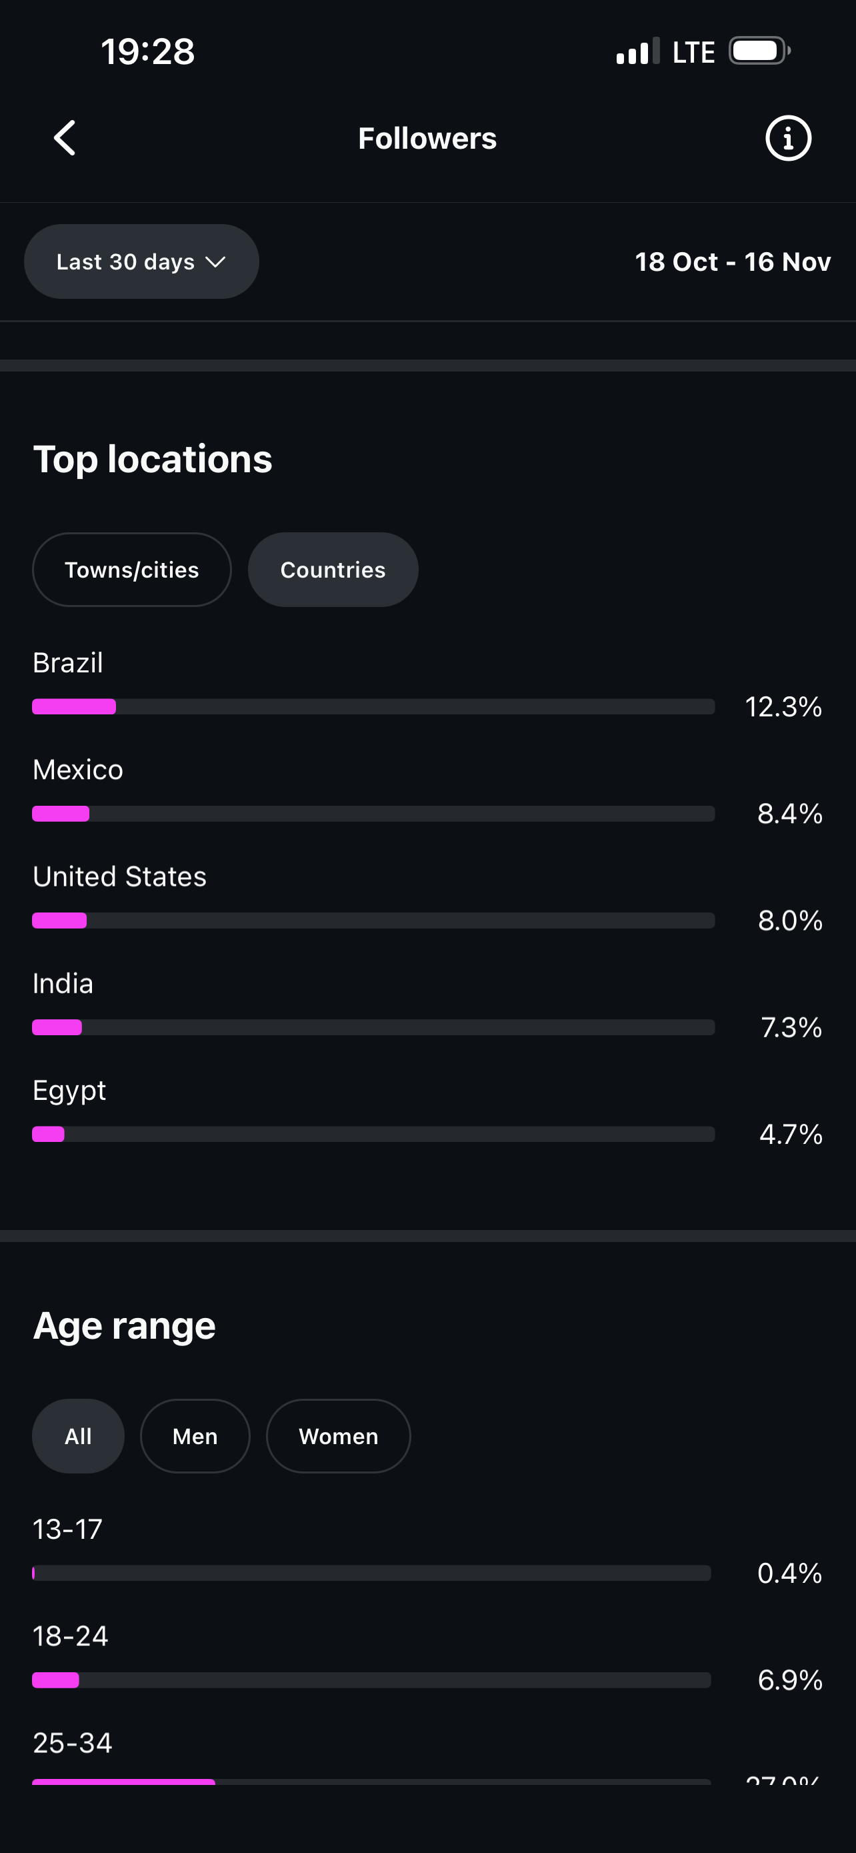The image size is (856, 1853).
Task: Tap the Brazil percentage bar
Action: (373, 707)
